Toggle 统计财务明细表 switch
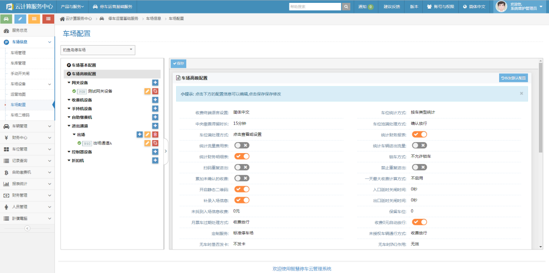Image resolution: width=549 pixels, height=273 pixels. point(241,156)
